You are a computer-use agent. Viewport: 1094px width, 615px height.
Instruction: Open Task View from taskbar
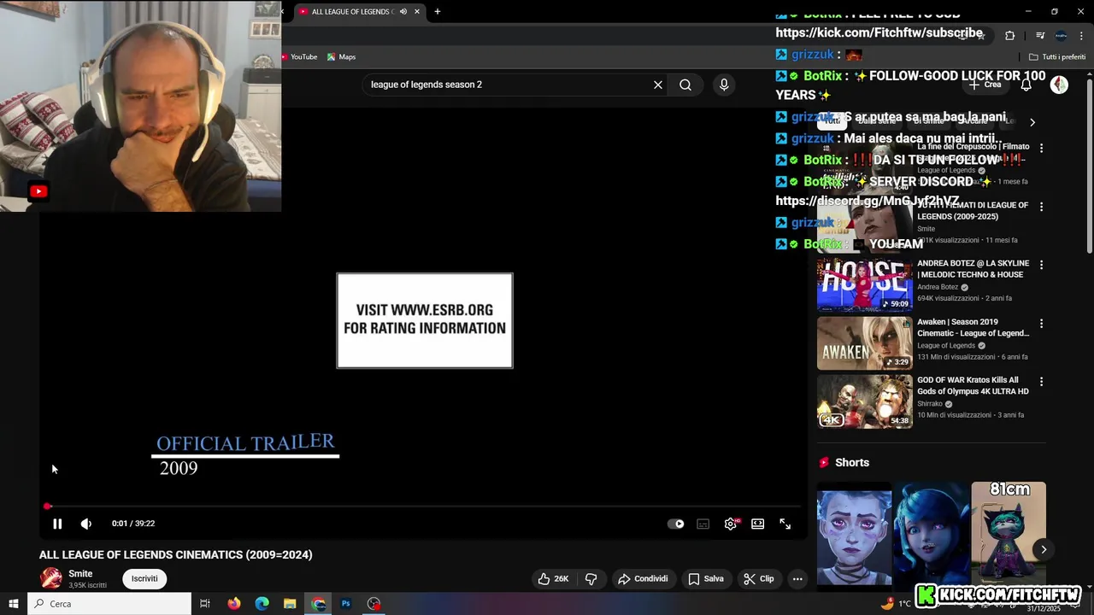click(205, 604)
